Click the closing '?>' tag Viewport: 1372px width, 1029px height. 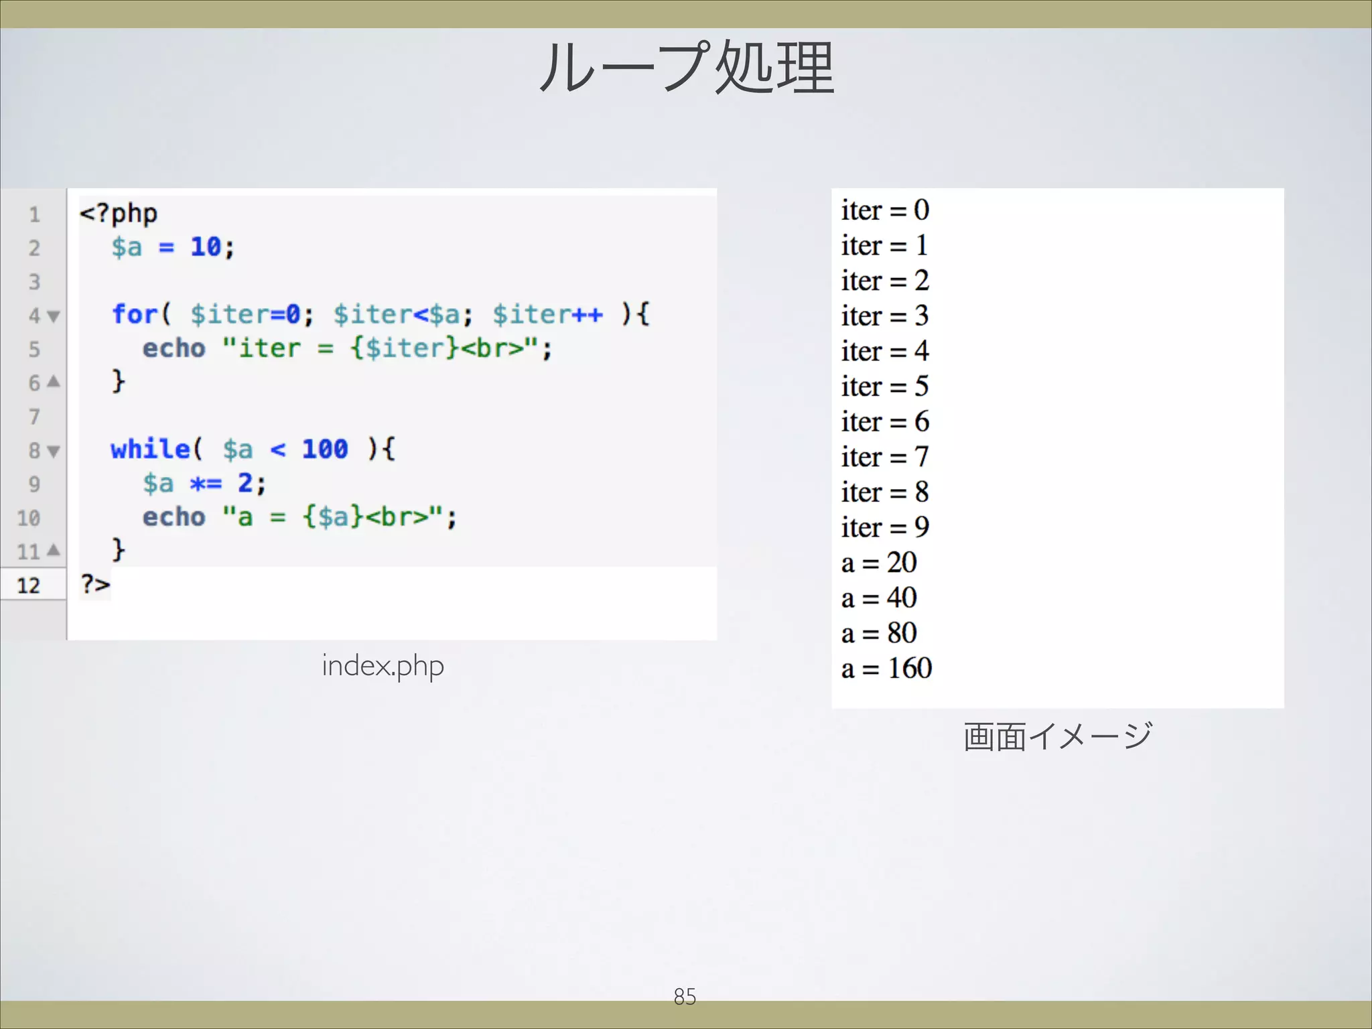click(95, 584)
